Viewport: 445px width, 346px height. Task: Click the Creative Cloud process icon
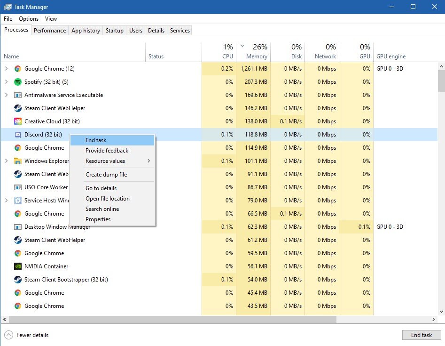point(18,121)
